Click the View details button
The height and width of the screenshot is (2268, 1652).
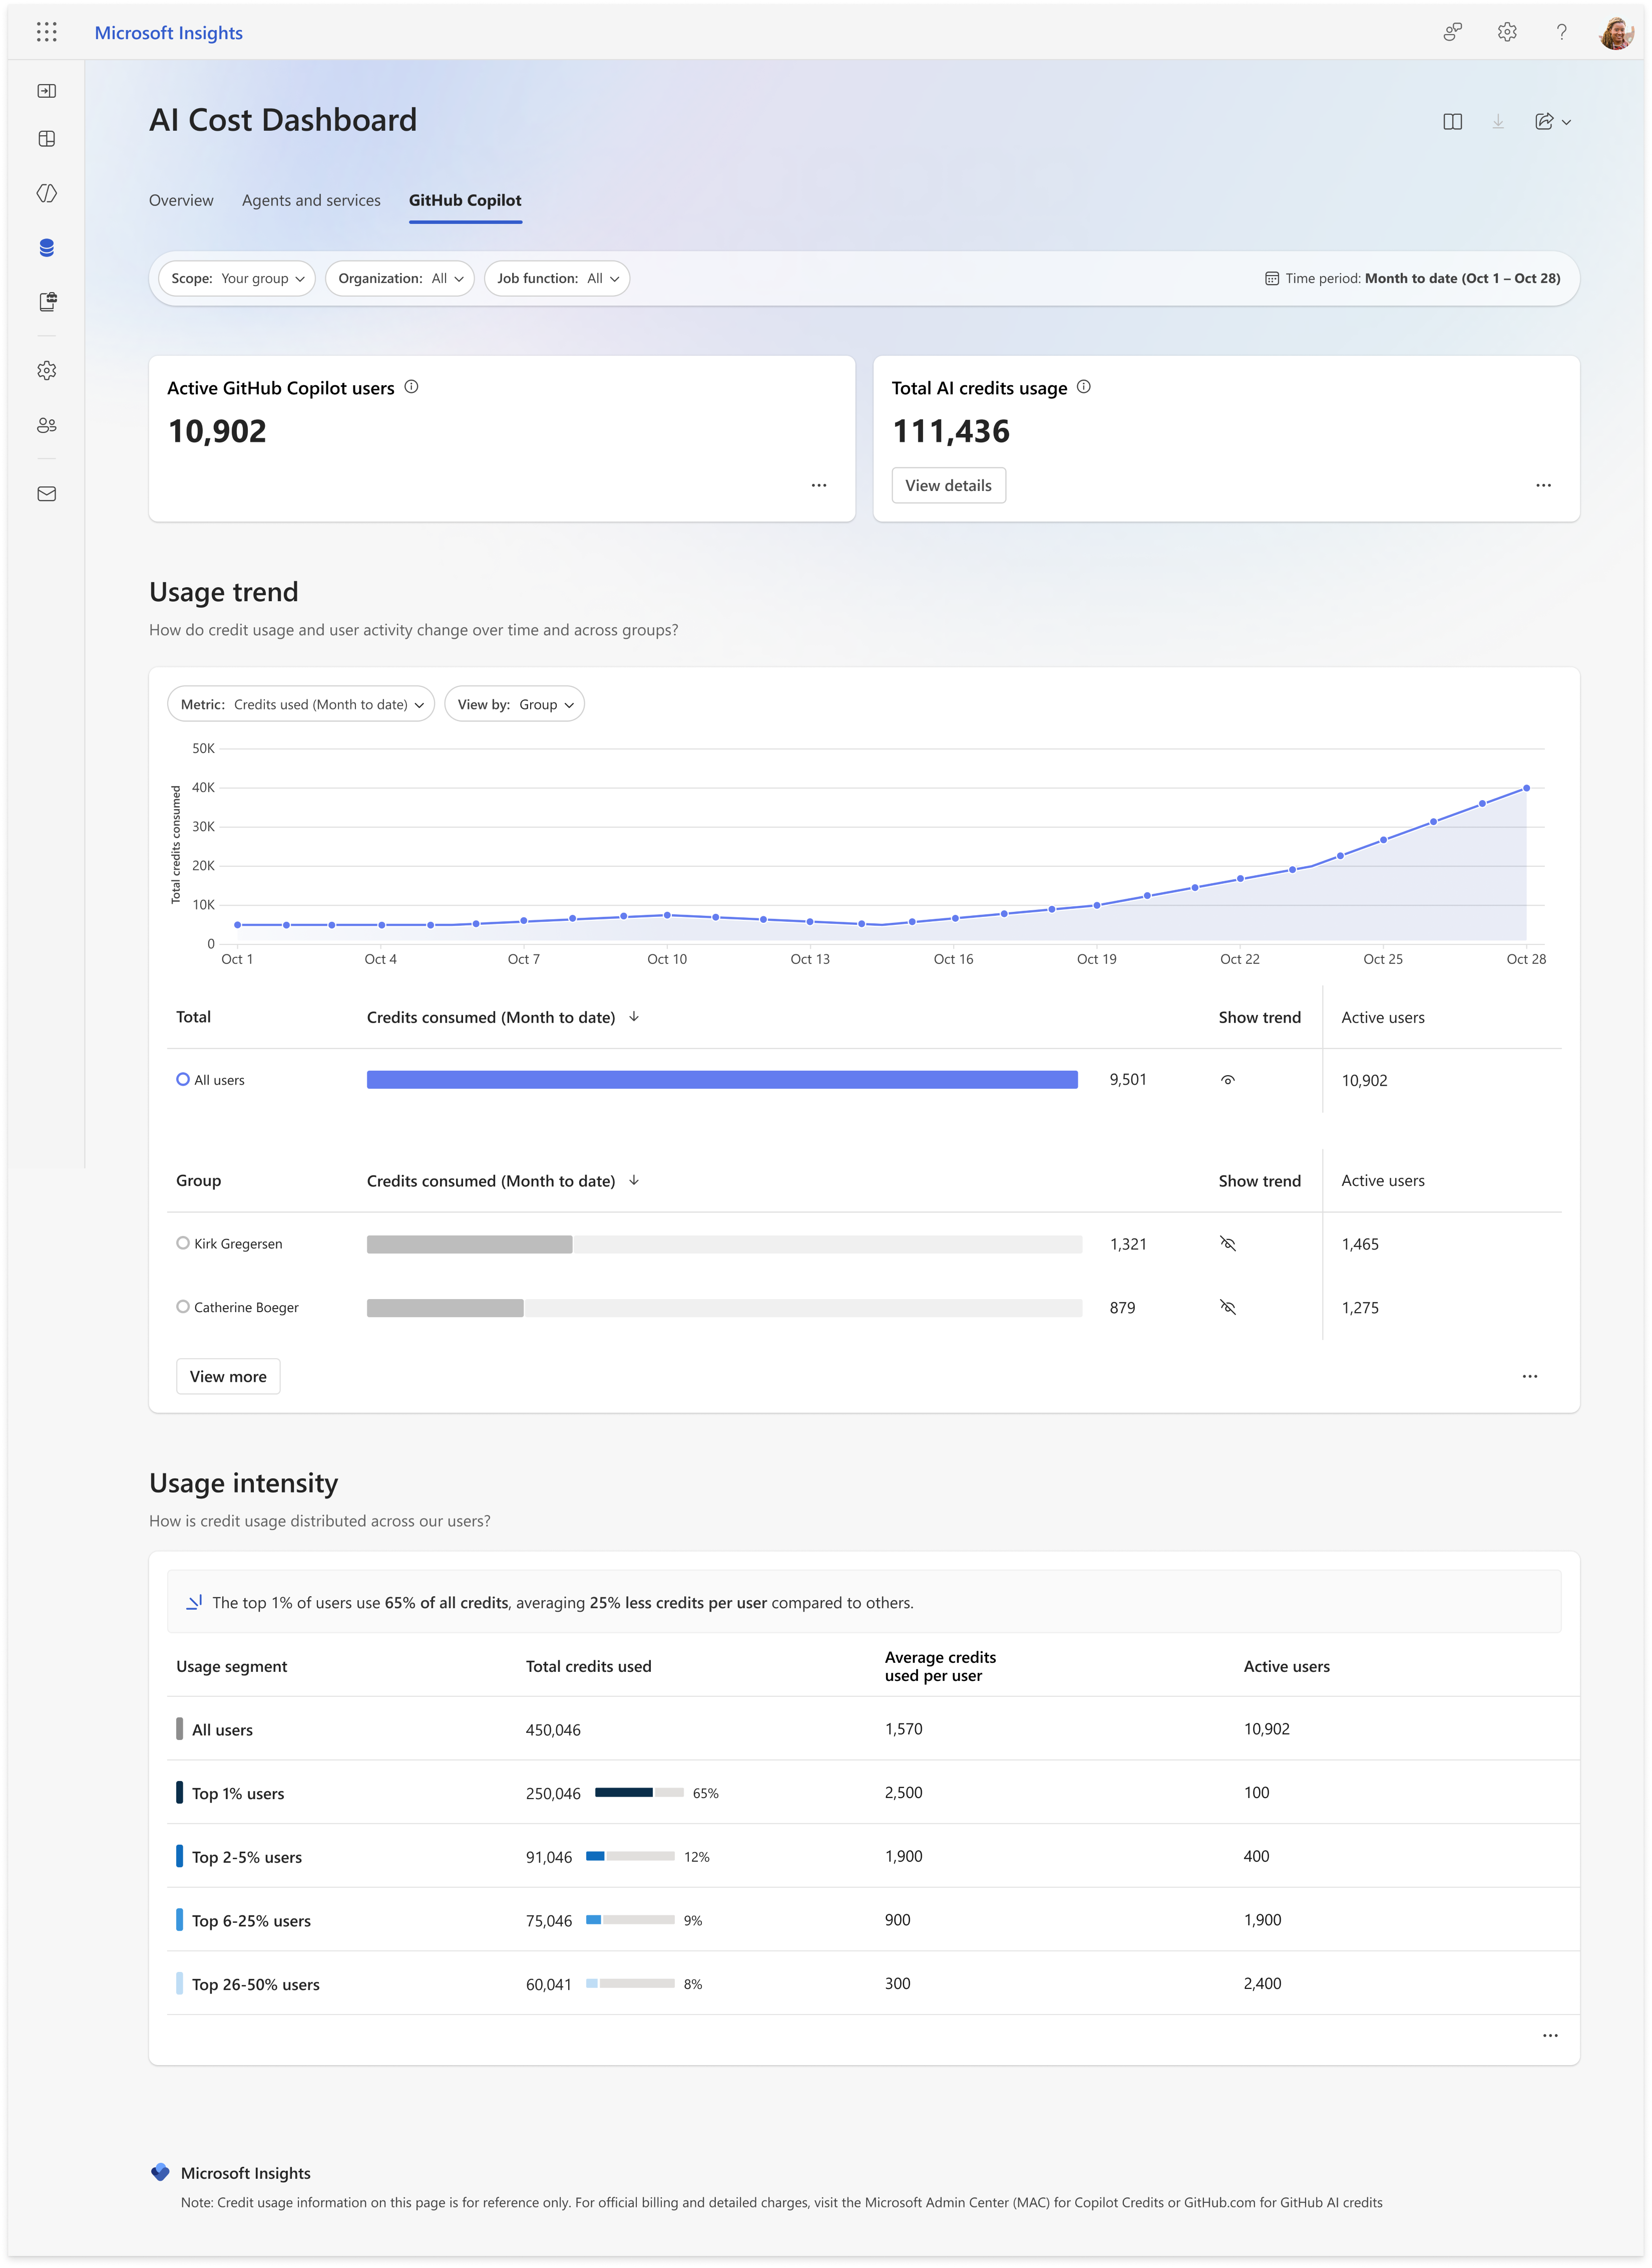[x=948, y=485]
